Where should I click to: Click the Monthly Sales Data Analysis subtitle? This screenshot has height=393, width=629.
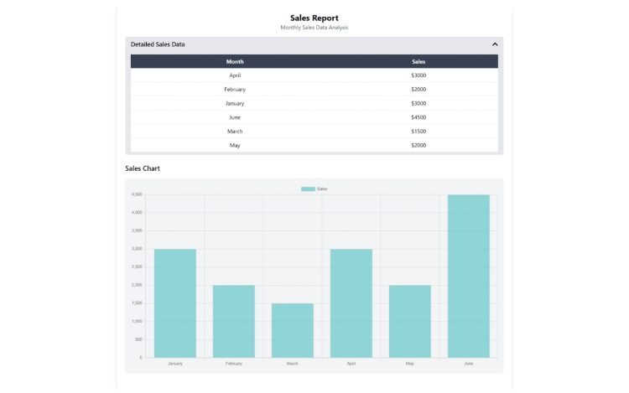(x=314, y=28)
